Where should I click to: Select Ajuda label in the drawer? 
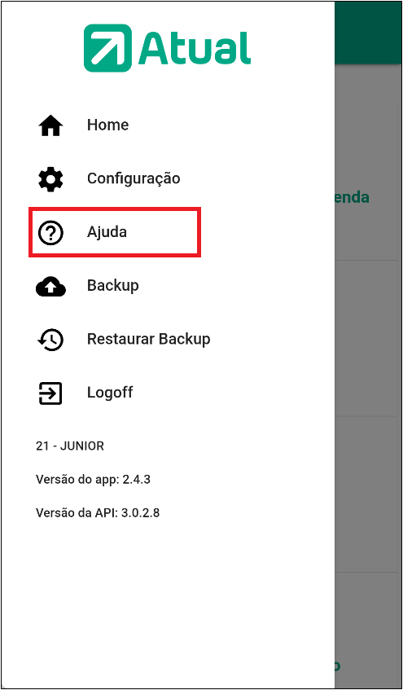pos(107,232)
